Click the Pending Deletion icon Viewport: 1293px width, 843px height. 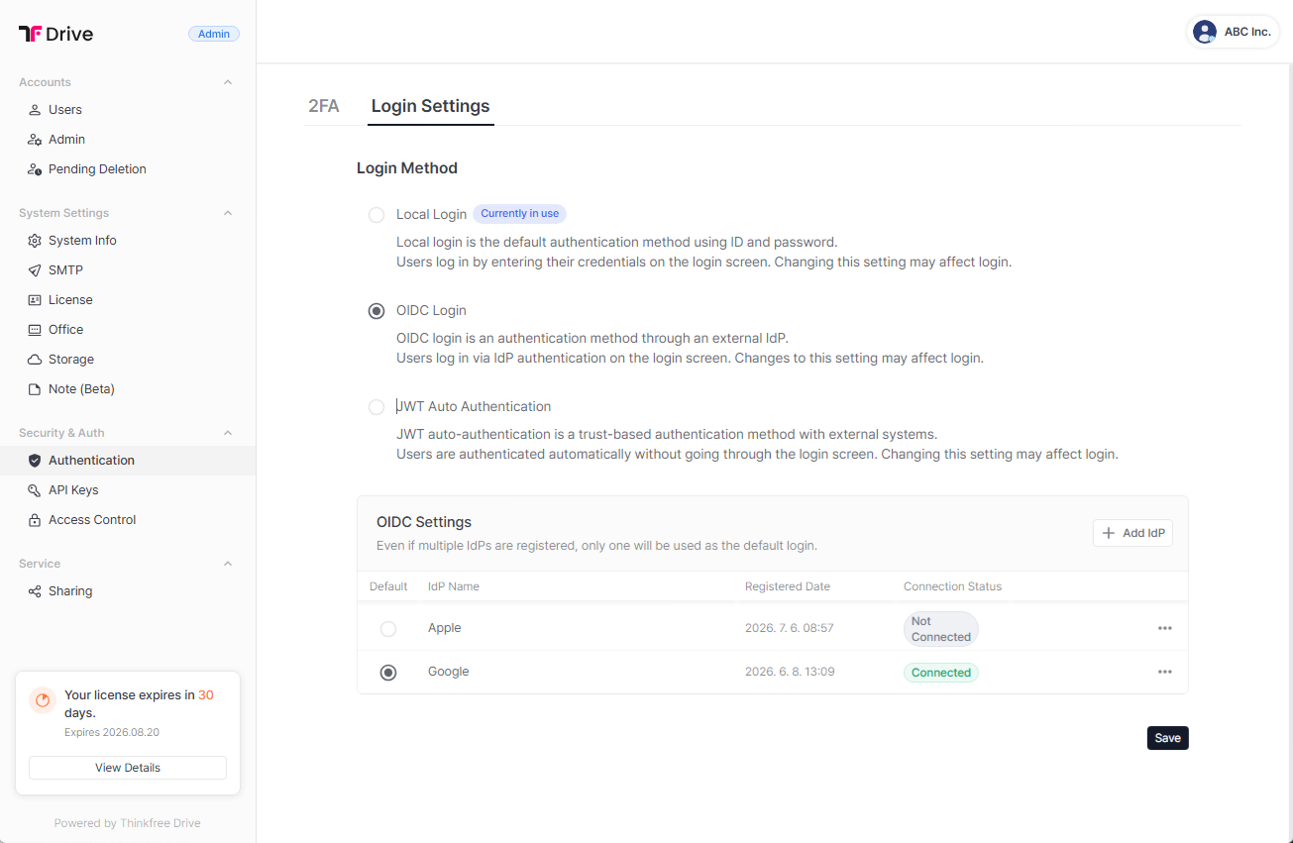click(x=35, y=169)
